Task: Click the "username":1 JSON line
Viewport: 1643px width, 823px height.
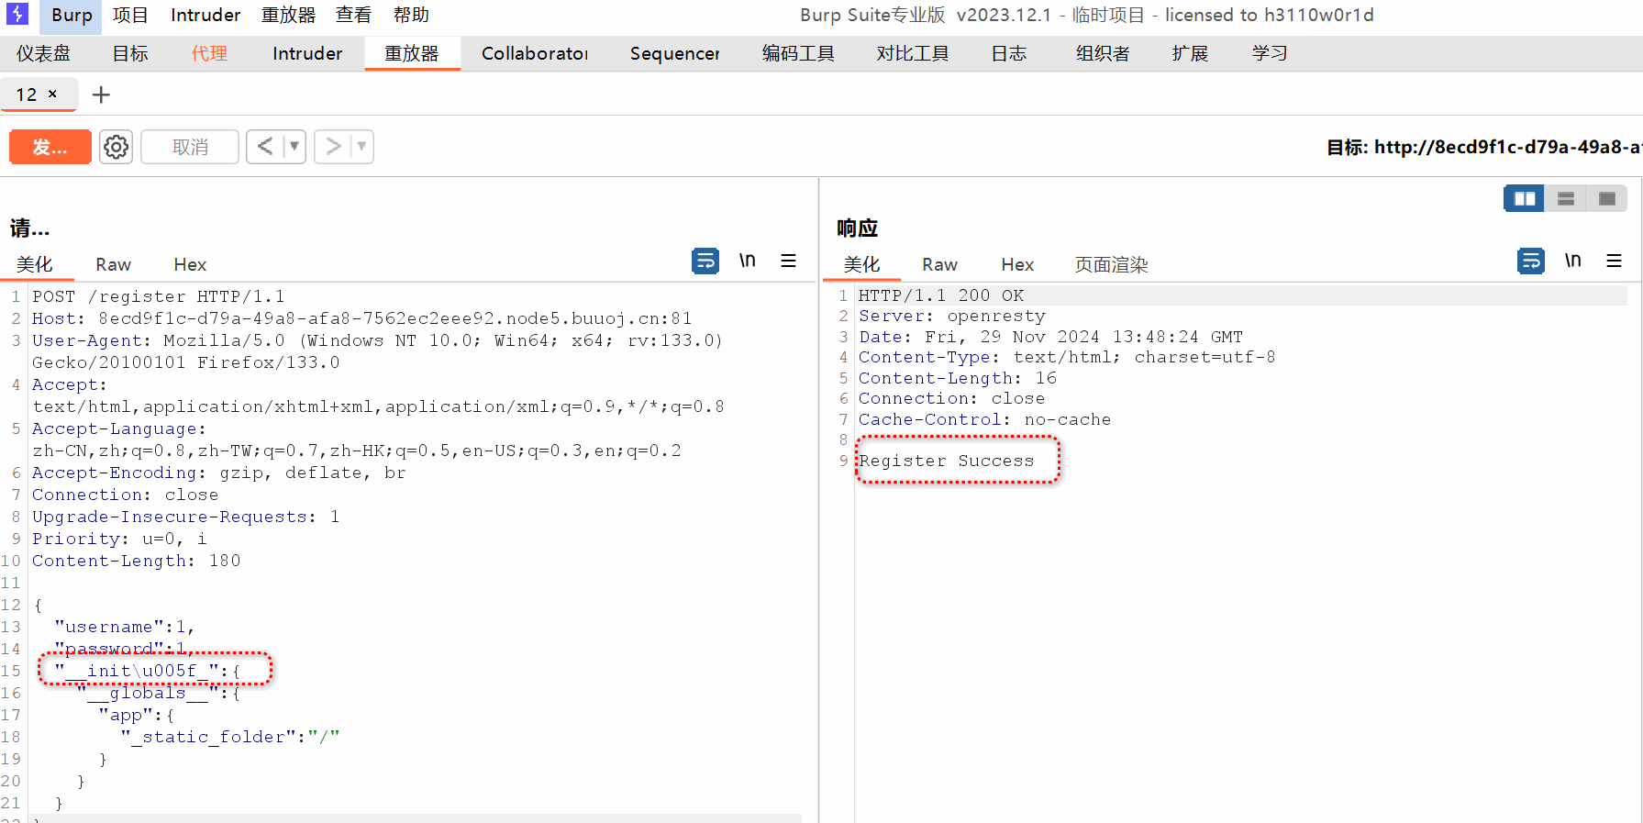Action: click(x=125, y=627)
